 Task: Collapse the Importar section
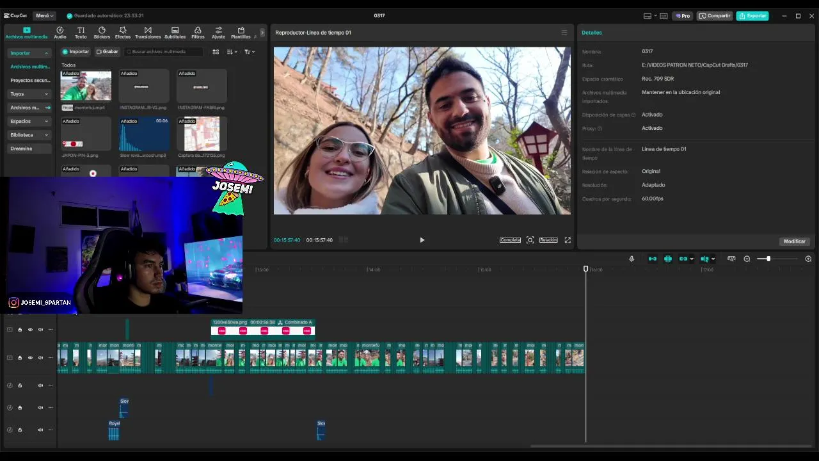pyautogui.click(x=29, y=53)
